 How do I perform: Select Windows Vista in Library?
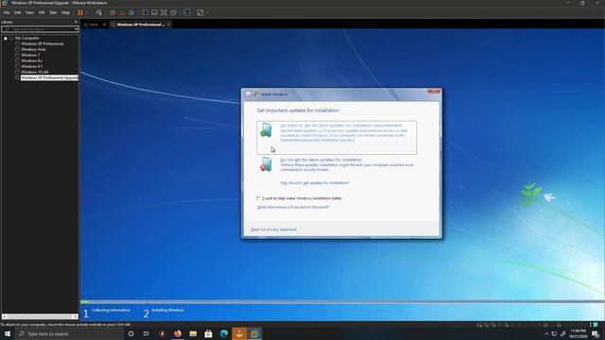point(33,49)
